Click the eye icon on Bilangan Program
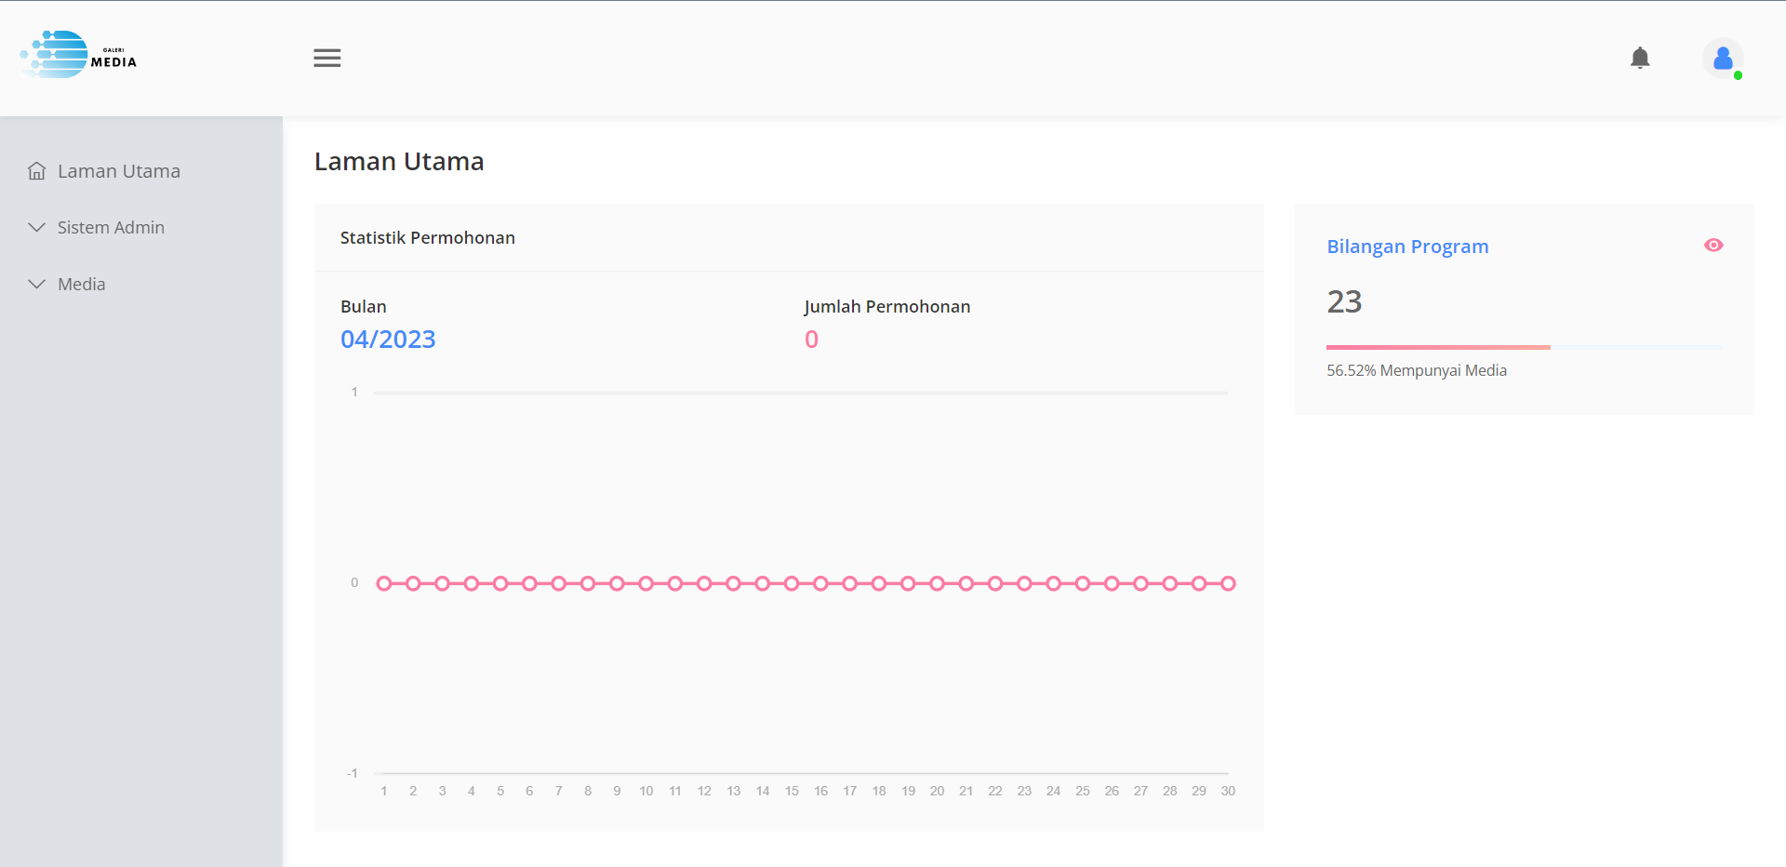Image resolution: width=1786 pixels, height=867 pixels. 1713,246
